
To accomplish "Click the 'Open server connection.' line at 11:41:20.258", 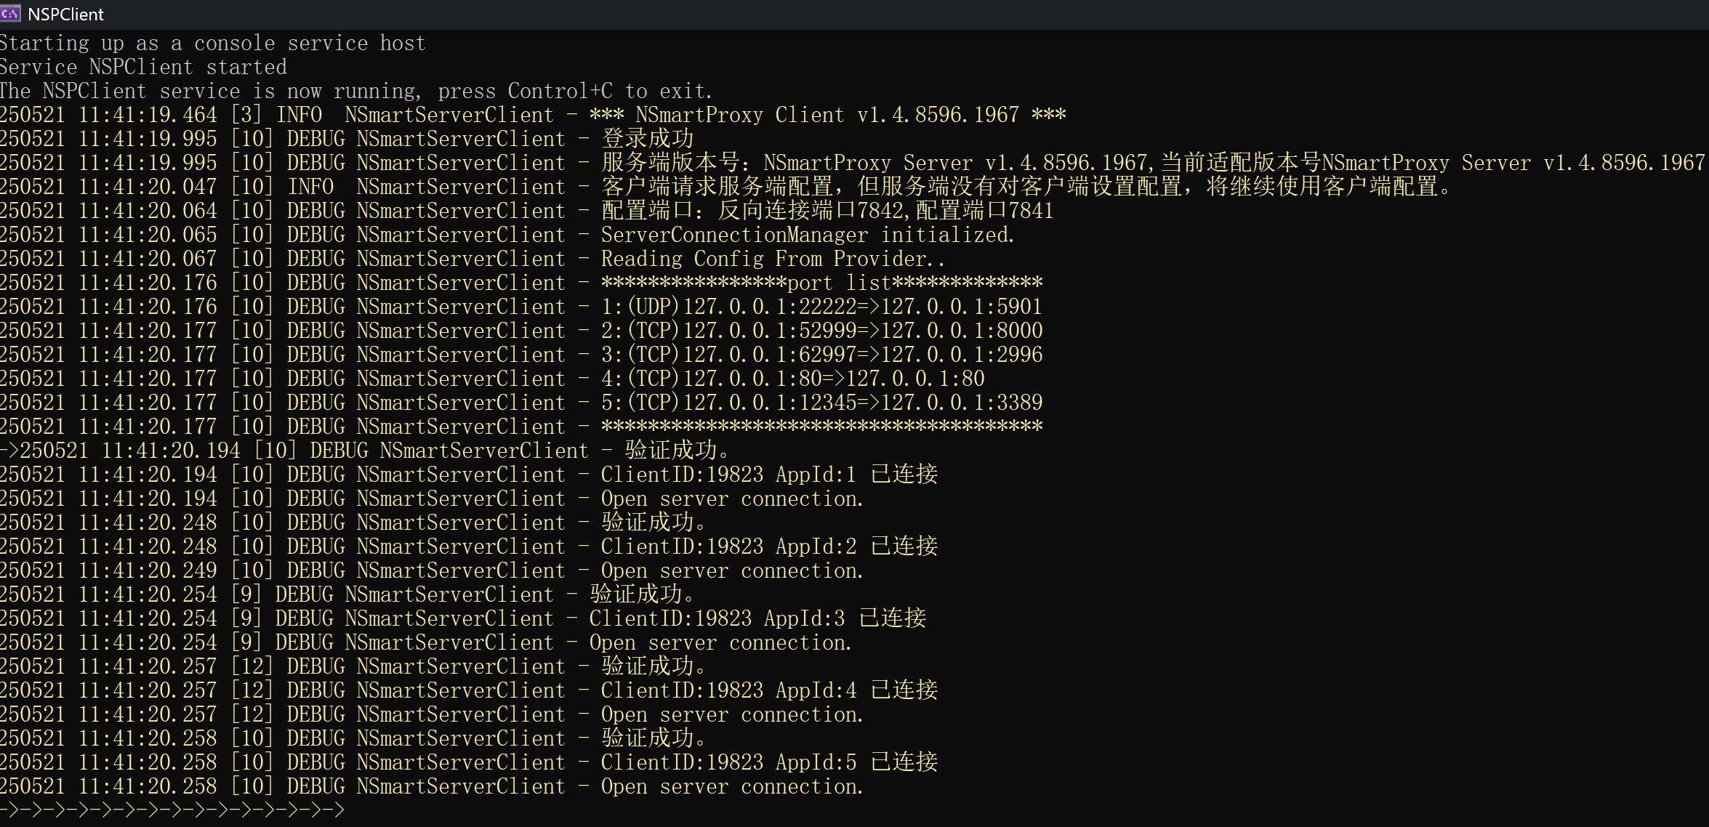I will (x=432, y=787).
